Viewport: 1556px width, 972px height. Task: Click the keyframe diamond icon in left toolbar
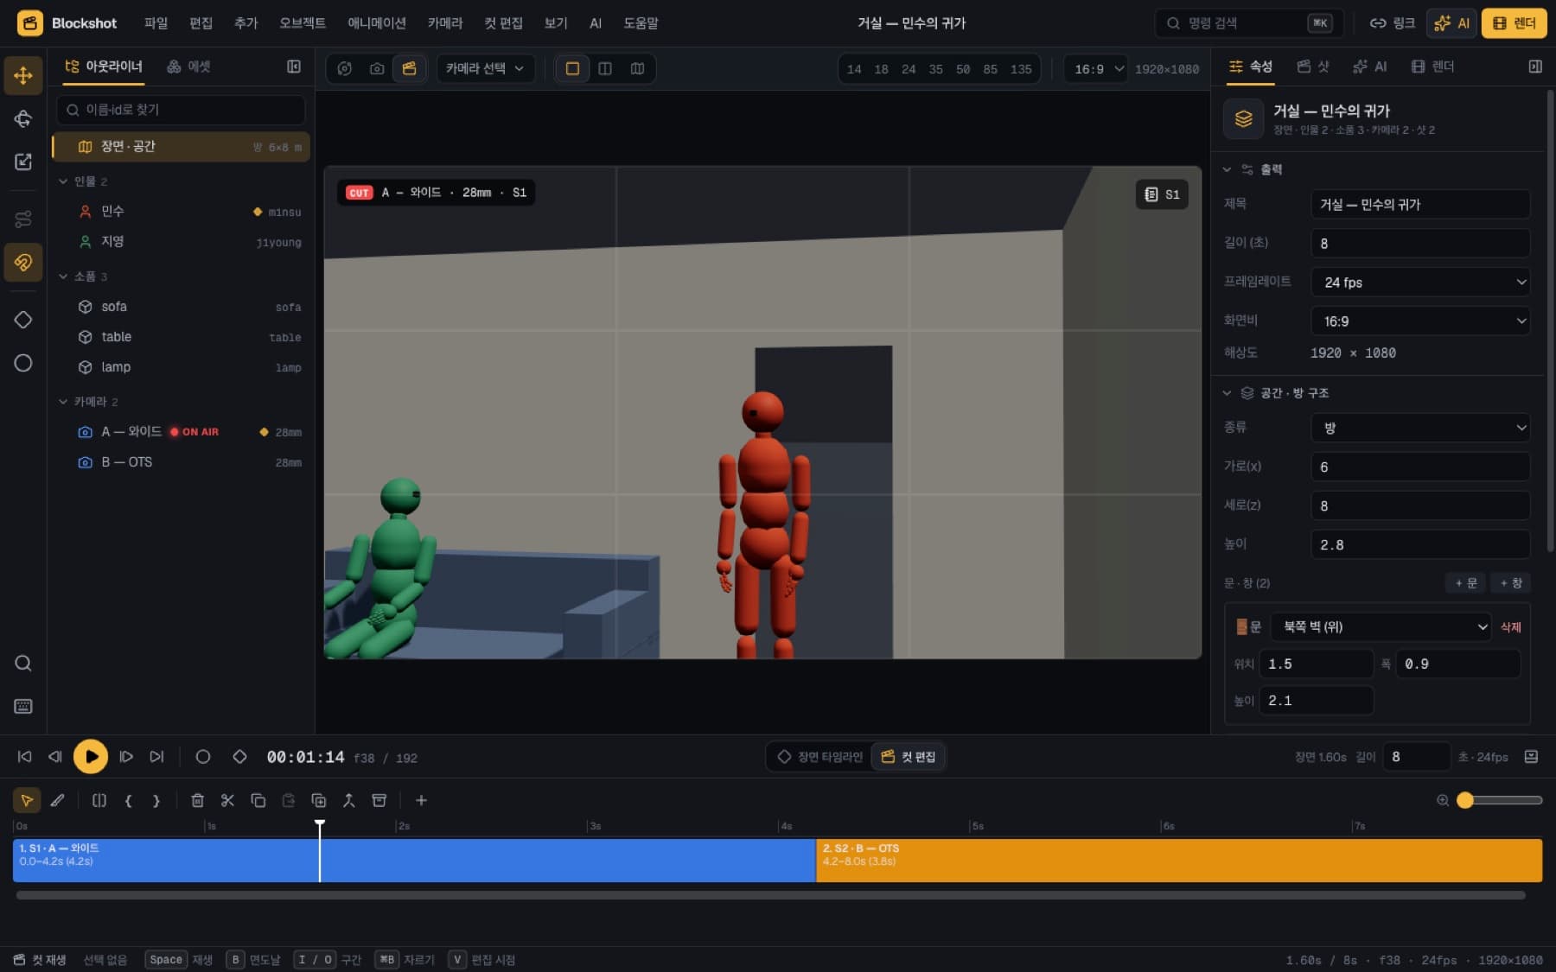[23, 320]
